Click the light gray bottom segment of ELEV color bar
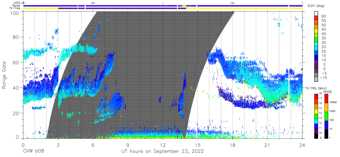 316,79
